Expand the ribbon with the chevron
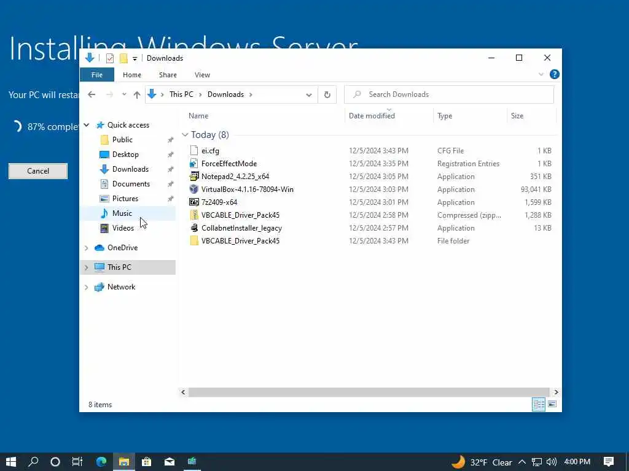The image size is (629, 471). pyautogui.click(x=541, y=74)
